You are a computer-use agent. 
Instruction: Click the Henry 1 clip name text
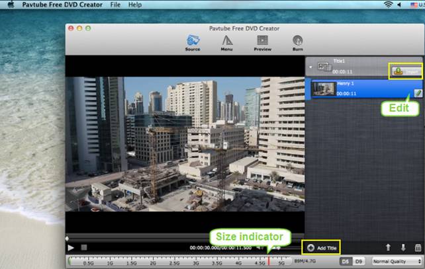point(346,83)
